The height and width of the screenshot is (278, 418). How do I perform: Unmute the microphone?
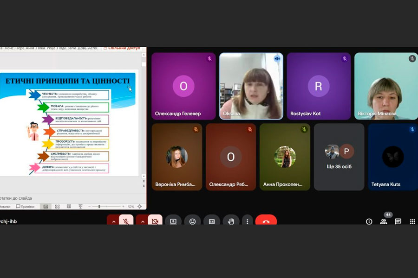coord(126,221)
